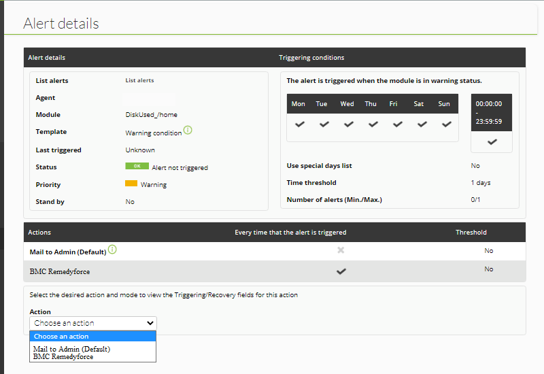The width and height of the screenshot is (544, 374).
Task: Click the green OK status badge
Action: pyautogui.click(x=137, y=166)
